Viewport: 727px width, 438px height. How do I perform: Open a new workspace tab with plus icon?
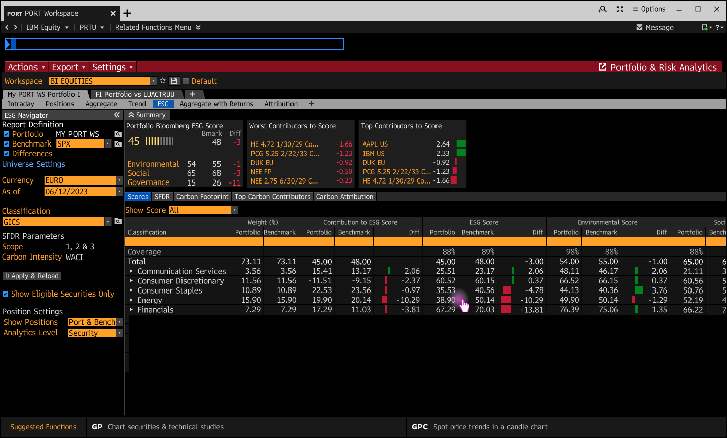[127, 13]
